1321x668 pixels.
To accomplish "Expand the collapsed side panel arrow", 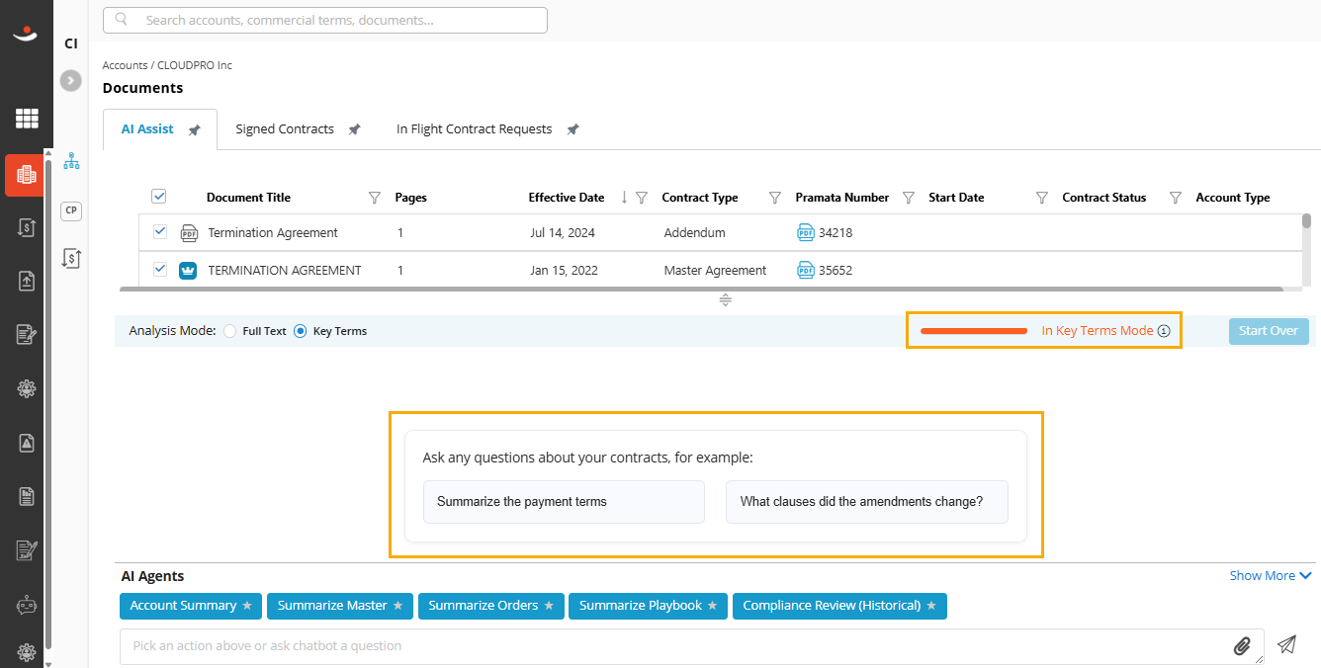I will pos(70,81).
